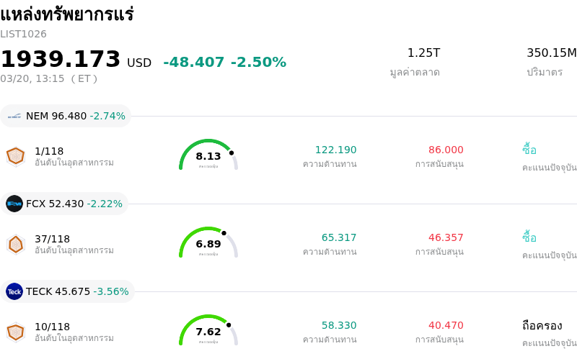Click the FCX support value 46.357
This screenshot has height=359, width=577.
[x=446, y=237]
